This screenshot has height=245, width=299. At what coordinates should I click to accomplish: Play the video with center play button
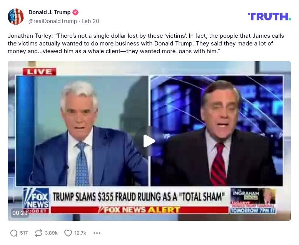(x=149, y=141)
